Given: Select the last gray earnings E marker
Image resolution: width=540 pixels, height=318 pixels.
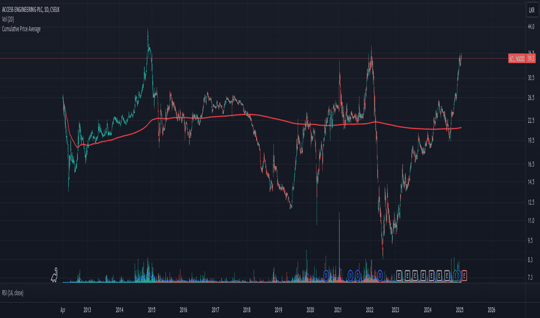Looking at the screenshot, I should tap(447, 275).
